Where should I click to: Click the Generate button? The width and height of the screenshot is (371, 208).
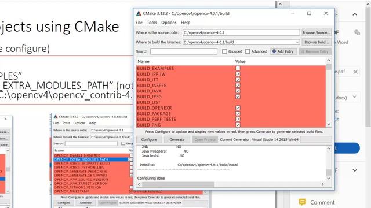pos(177,140)
